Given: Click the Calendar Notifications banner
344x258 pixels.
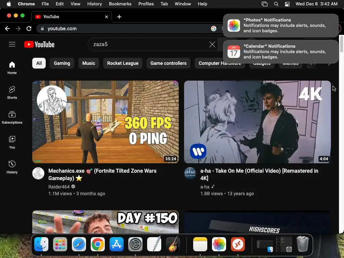Looking at the screenshot, I should coord(281,51).
